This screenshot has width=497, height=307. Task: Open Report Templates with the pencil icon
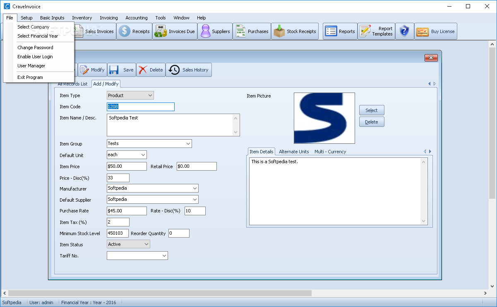pyautogui.click(x=376, y=31)
